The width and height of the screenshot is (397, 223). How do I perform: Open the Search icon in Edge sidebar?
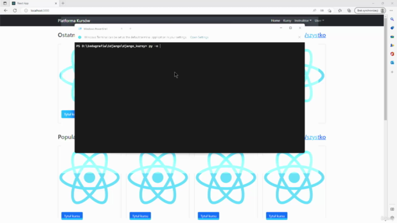click(392, 19)
